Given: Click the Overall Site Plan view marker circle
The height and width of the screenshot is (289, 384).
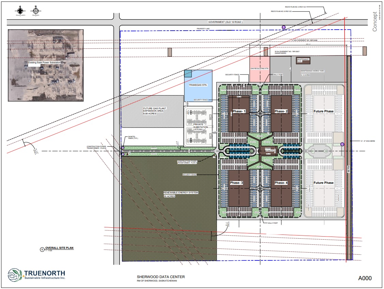Looking at the screenshot, I should pyautogui.click(x=42, y=249).
